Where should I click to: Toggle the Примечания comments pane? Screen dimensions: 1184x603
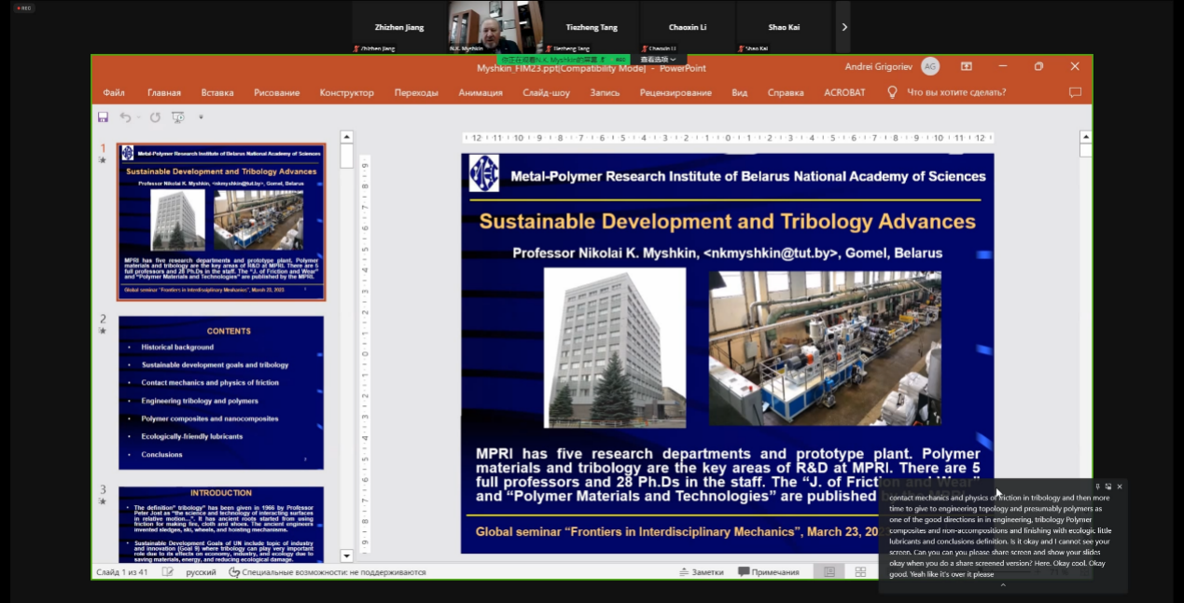coord(769,572)
